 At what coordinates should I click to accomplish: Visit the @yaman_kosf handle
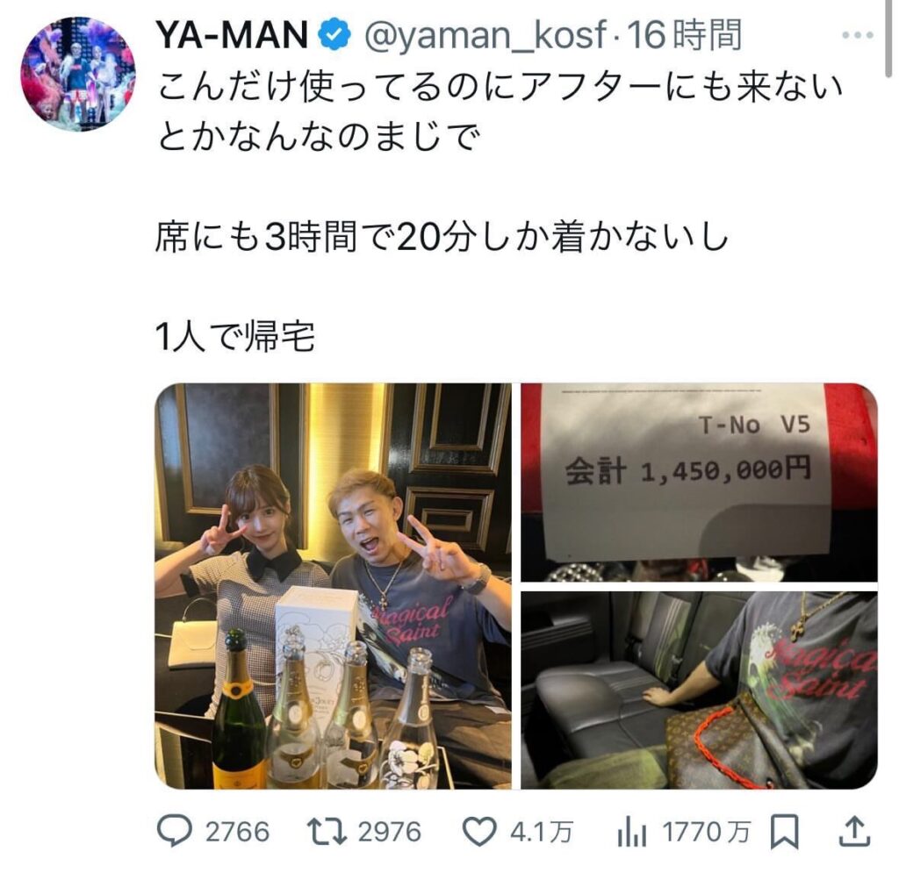(x=485, y=35)
